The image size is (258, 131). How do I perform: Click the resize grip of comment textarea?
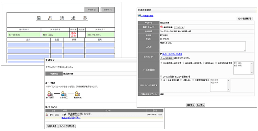point(245,50)
